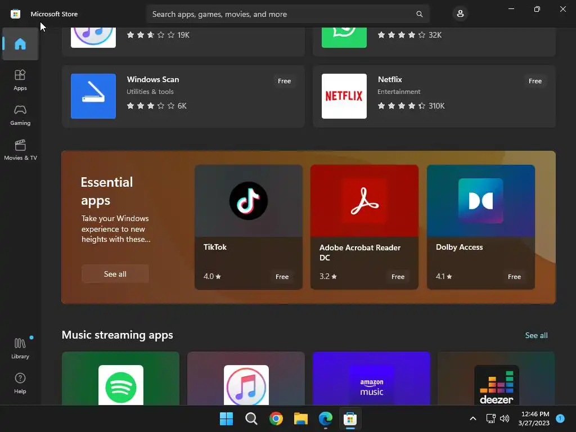Open the notification badge in tray
The image size is (576, 432).
coord(560,418)
